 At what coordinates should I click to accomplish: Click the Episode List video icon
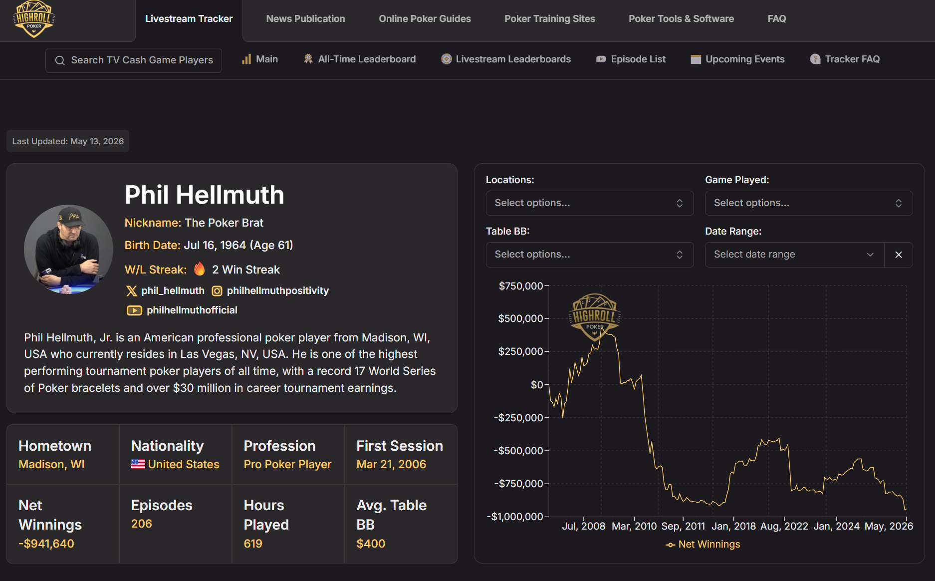pyautogui.click(x=601, y=59)
